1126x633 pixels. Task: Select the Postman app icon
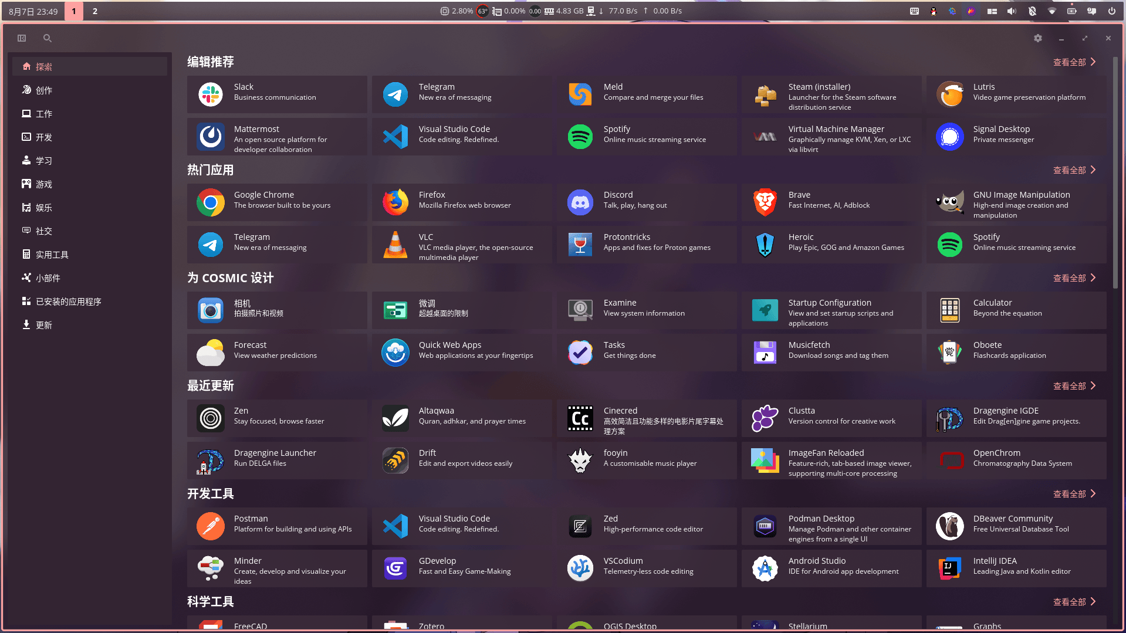pyautogui.click(x=210, y=526)
